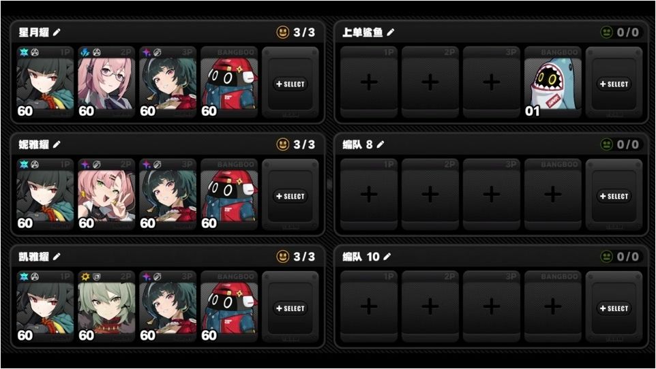Select shark Bangboo in 上单鲨鱼 team
The width and height of the screenshot is (656, 369).
pos(552,83)
